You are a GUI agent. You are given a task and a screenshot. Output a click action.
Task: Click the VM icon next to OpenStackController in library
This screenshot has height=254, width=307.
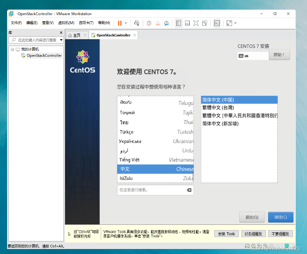[23, 55]
